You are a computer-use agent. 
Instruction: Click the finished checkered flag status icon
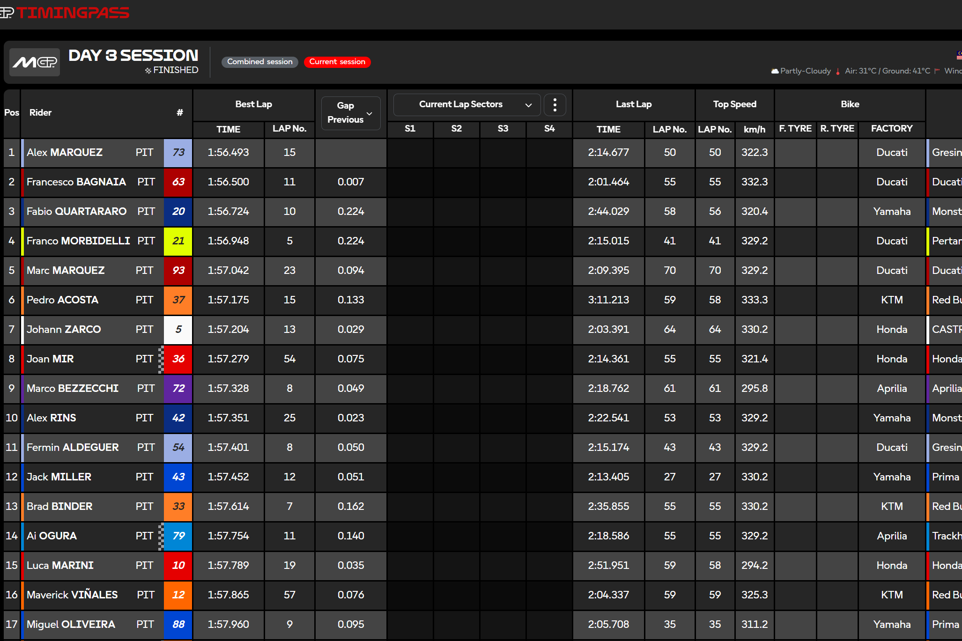click(148, 70)
